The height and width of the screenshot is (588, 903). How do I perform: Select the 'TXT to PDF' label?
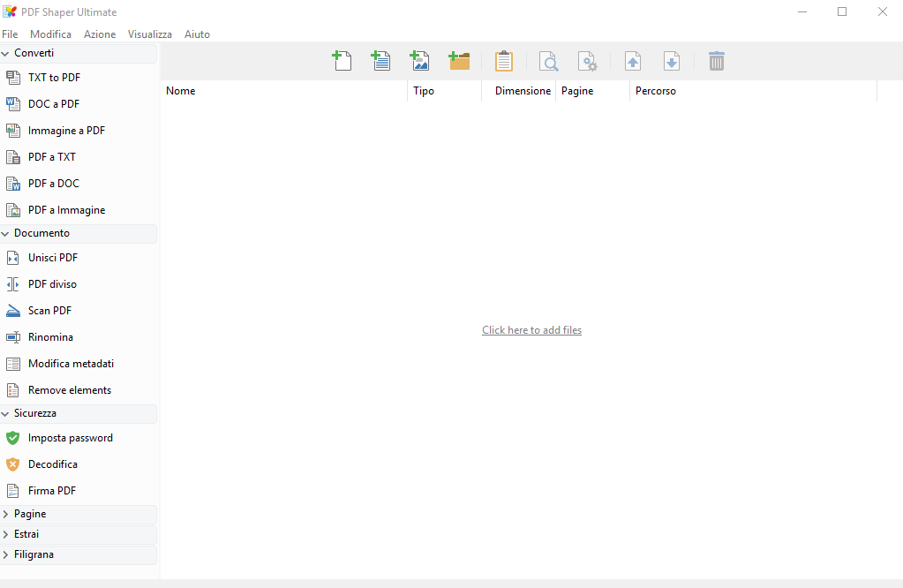[54, 77]
